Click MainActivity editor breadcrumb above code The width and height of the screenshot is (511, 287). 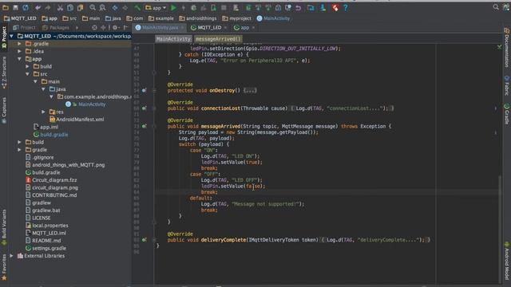tap(173, 39)
